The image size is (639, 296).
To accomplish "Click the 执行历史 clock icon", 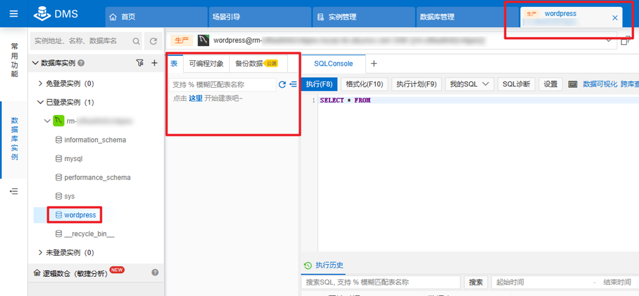I will point(308,265).
